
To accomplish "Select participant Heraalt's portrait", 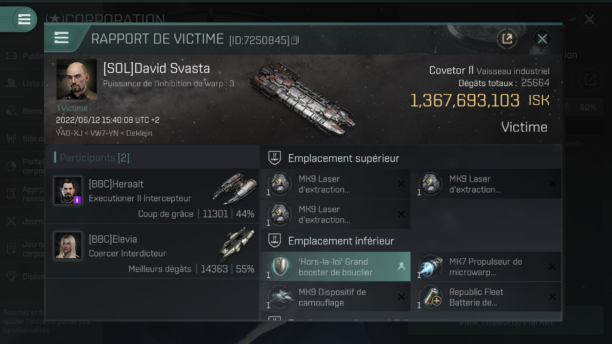I will pos(68,190).
